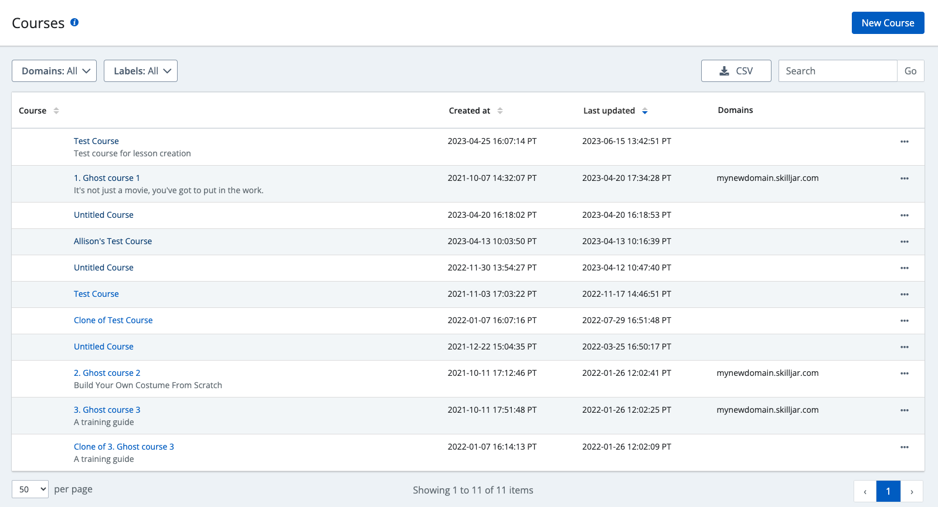938x507 pixels.
Task: Click the info icon next to Courses
Action: coord(74,22)
